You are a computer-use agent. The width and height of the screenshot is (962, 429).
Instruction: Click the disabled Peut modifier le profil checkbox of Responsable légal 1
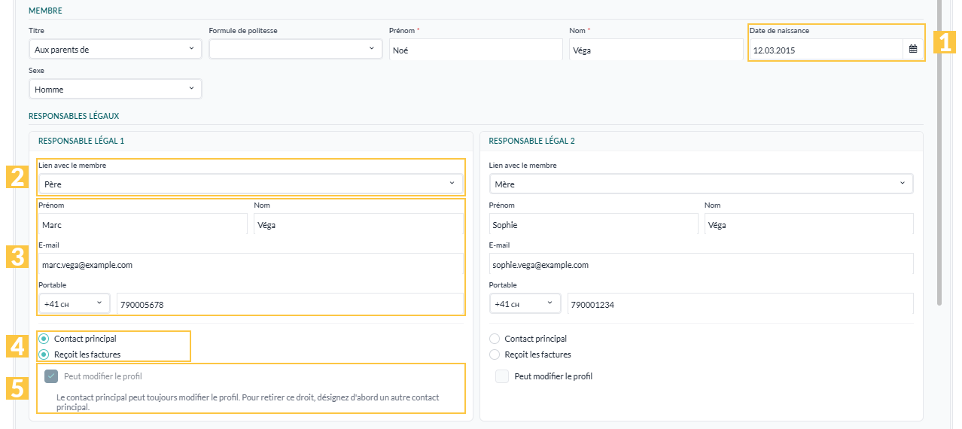pos(51,376)
